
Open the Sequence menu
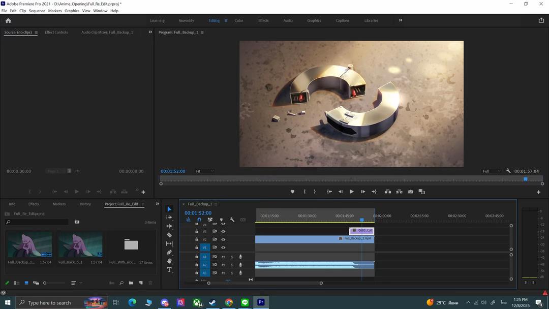point(37,11)
